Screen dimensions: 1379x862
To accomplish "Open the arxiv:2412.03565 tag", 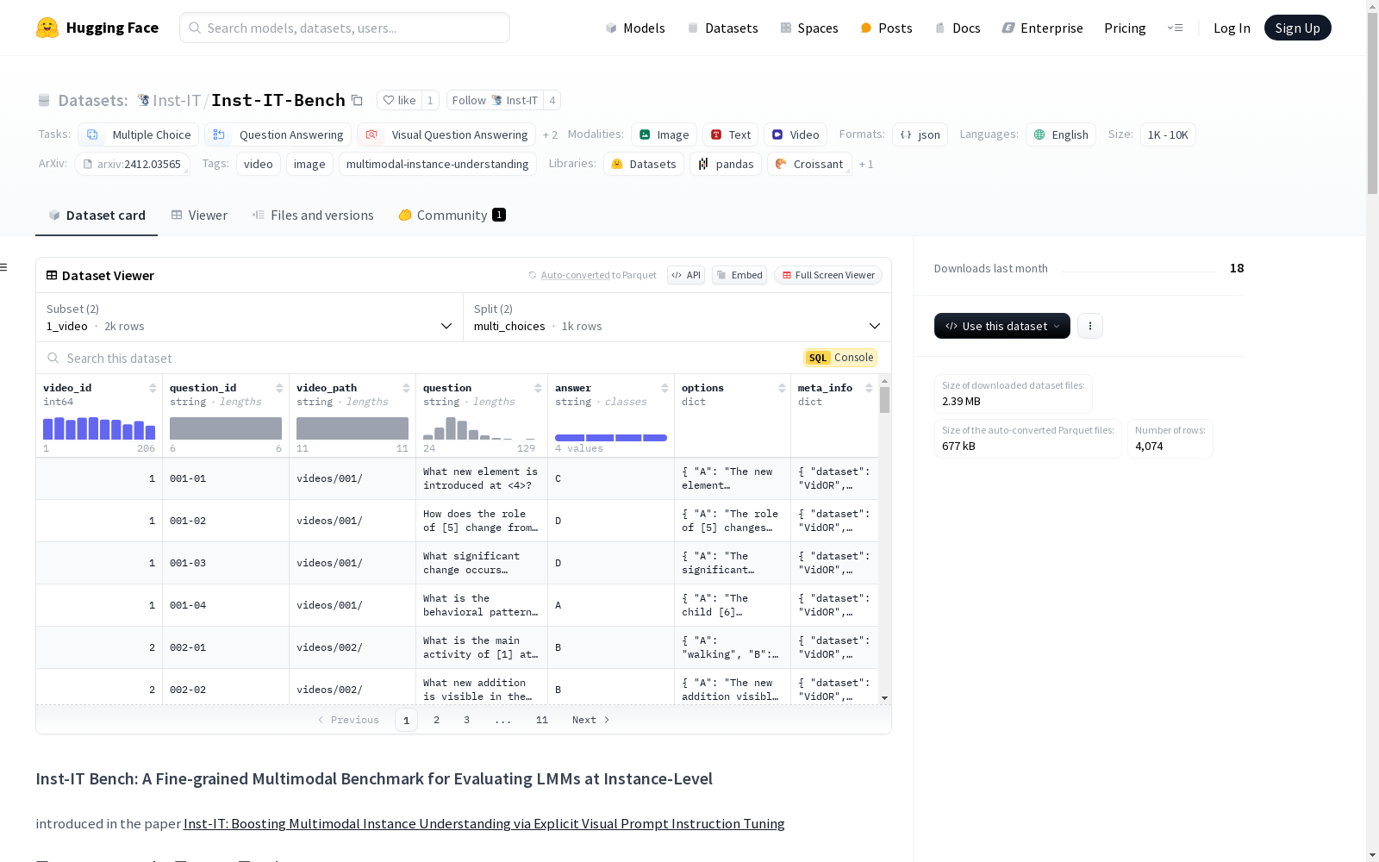I will [x=132, y=164].
